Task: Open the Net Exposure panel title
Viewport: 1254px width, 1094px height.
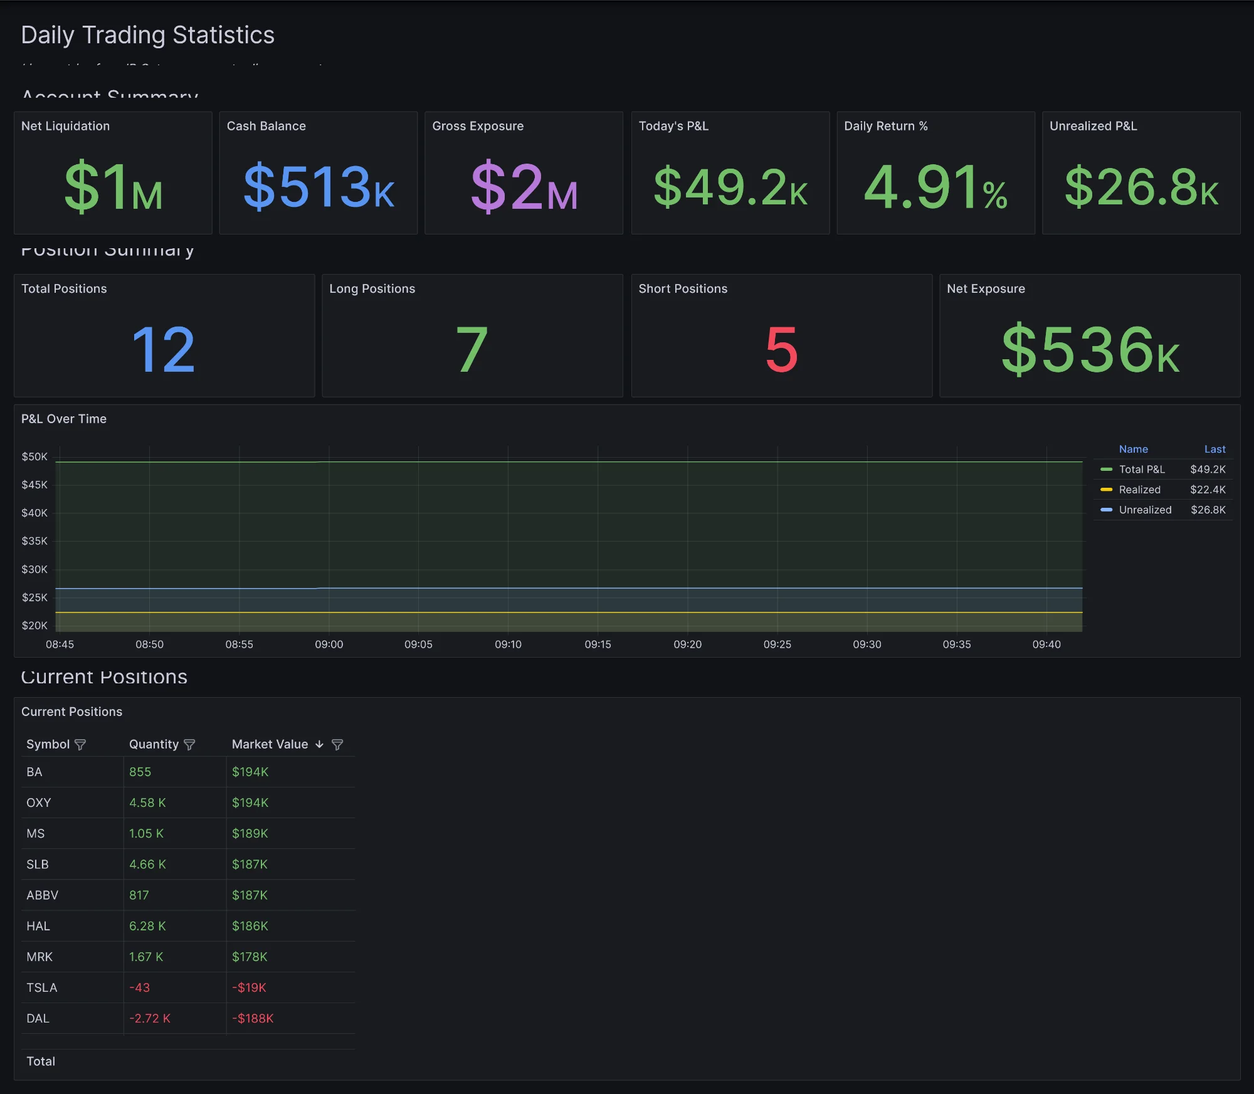Action: [986, 289]
